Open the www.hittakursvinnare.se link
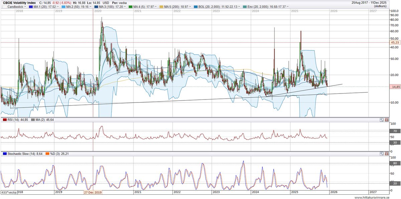 372,197
